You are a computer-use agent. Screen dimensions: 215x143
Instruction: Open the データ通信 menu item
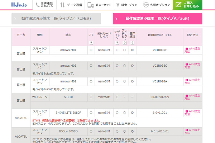[71, 5]
